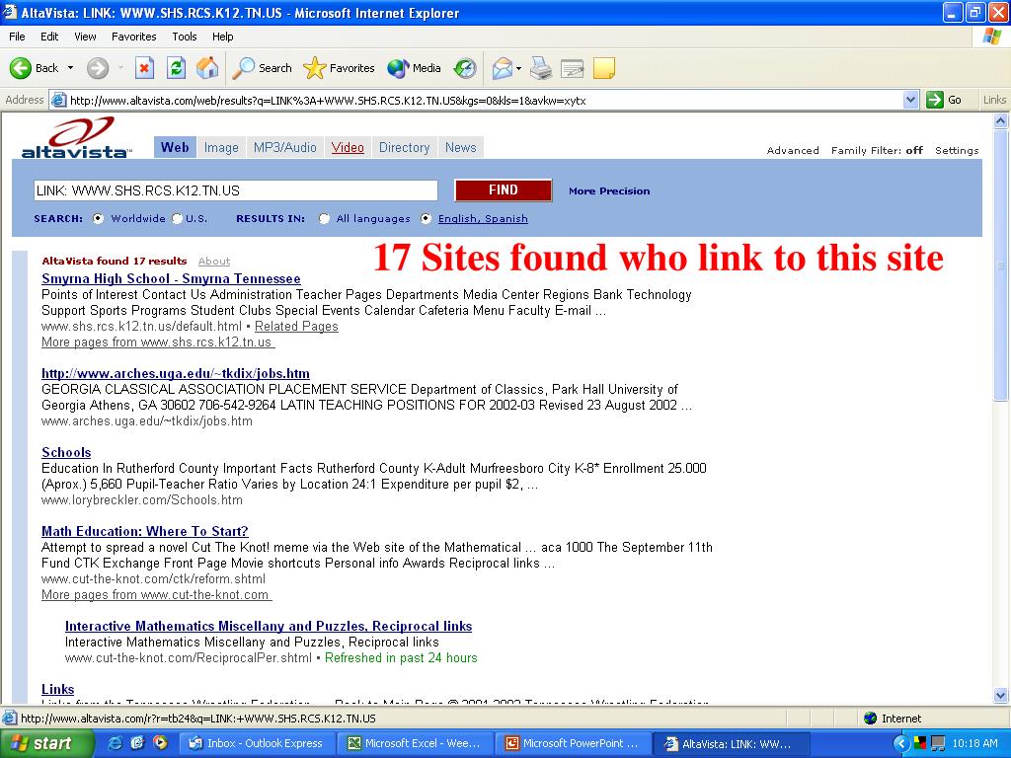Open the Tools menu

(185, 37)
